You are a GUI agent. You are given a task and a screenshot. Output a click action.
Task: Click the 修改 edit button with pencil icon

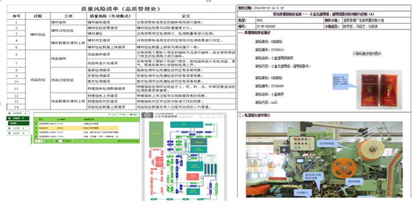(x=122, y=115)
